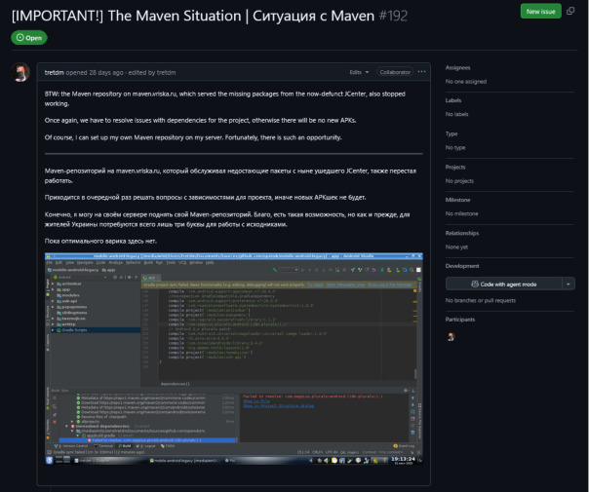Open the Milestone sidebar section
Screen dimensions: 589x492
click(x=458, y=199)
